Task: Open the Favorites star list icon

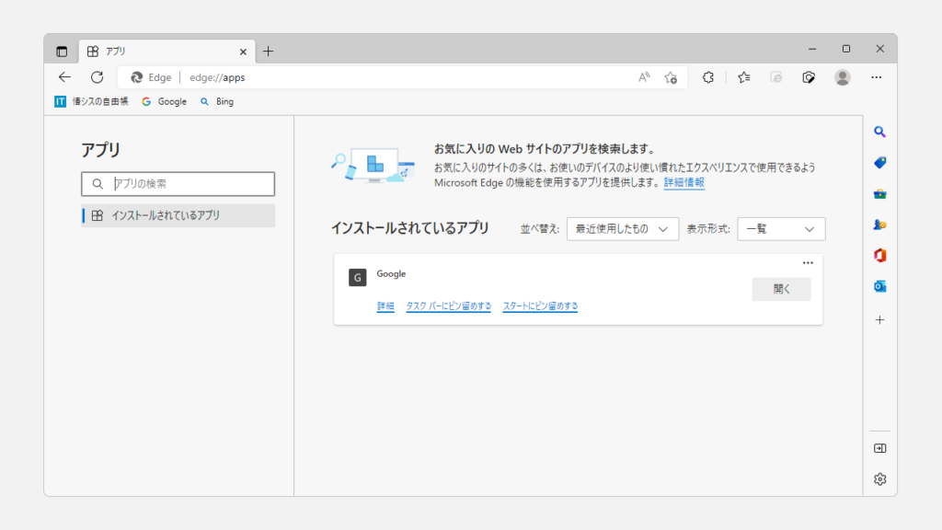Action: pyautogui.click(x=744, y=77)
